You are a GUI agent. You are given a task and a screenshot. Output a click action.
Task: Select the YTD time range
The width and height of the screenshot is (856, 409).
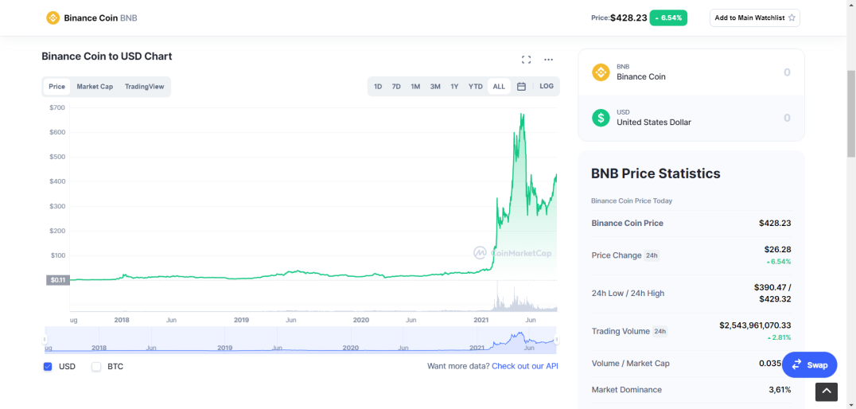point(476,86)
